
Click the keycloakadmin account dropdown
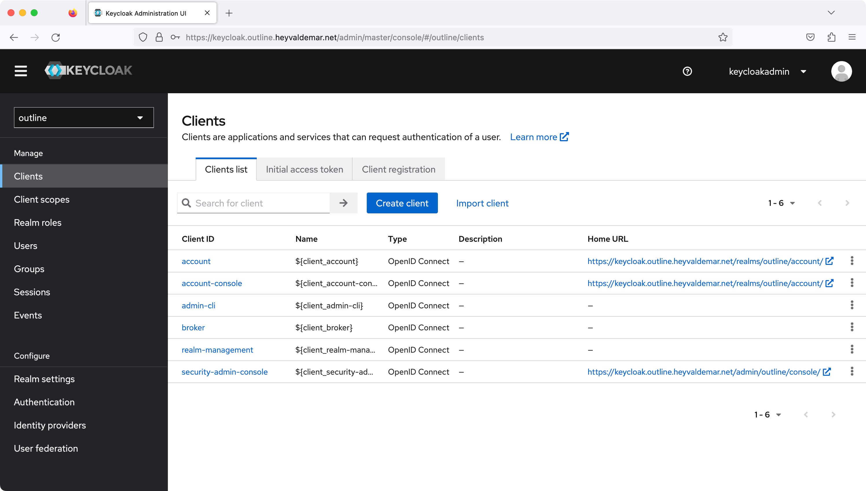pos(767,72)
